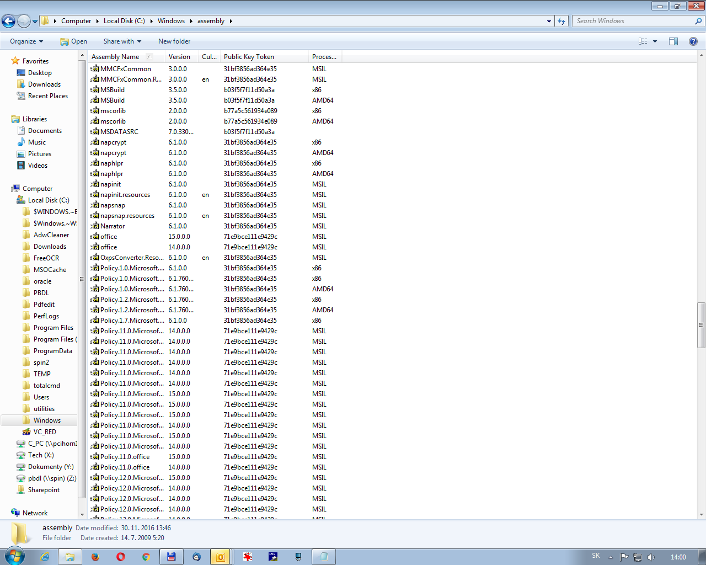Navigate to Local Disk (C:) breadcrumb
The width and height of the screenshot is (706, 565).
point(124,21)
